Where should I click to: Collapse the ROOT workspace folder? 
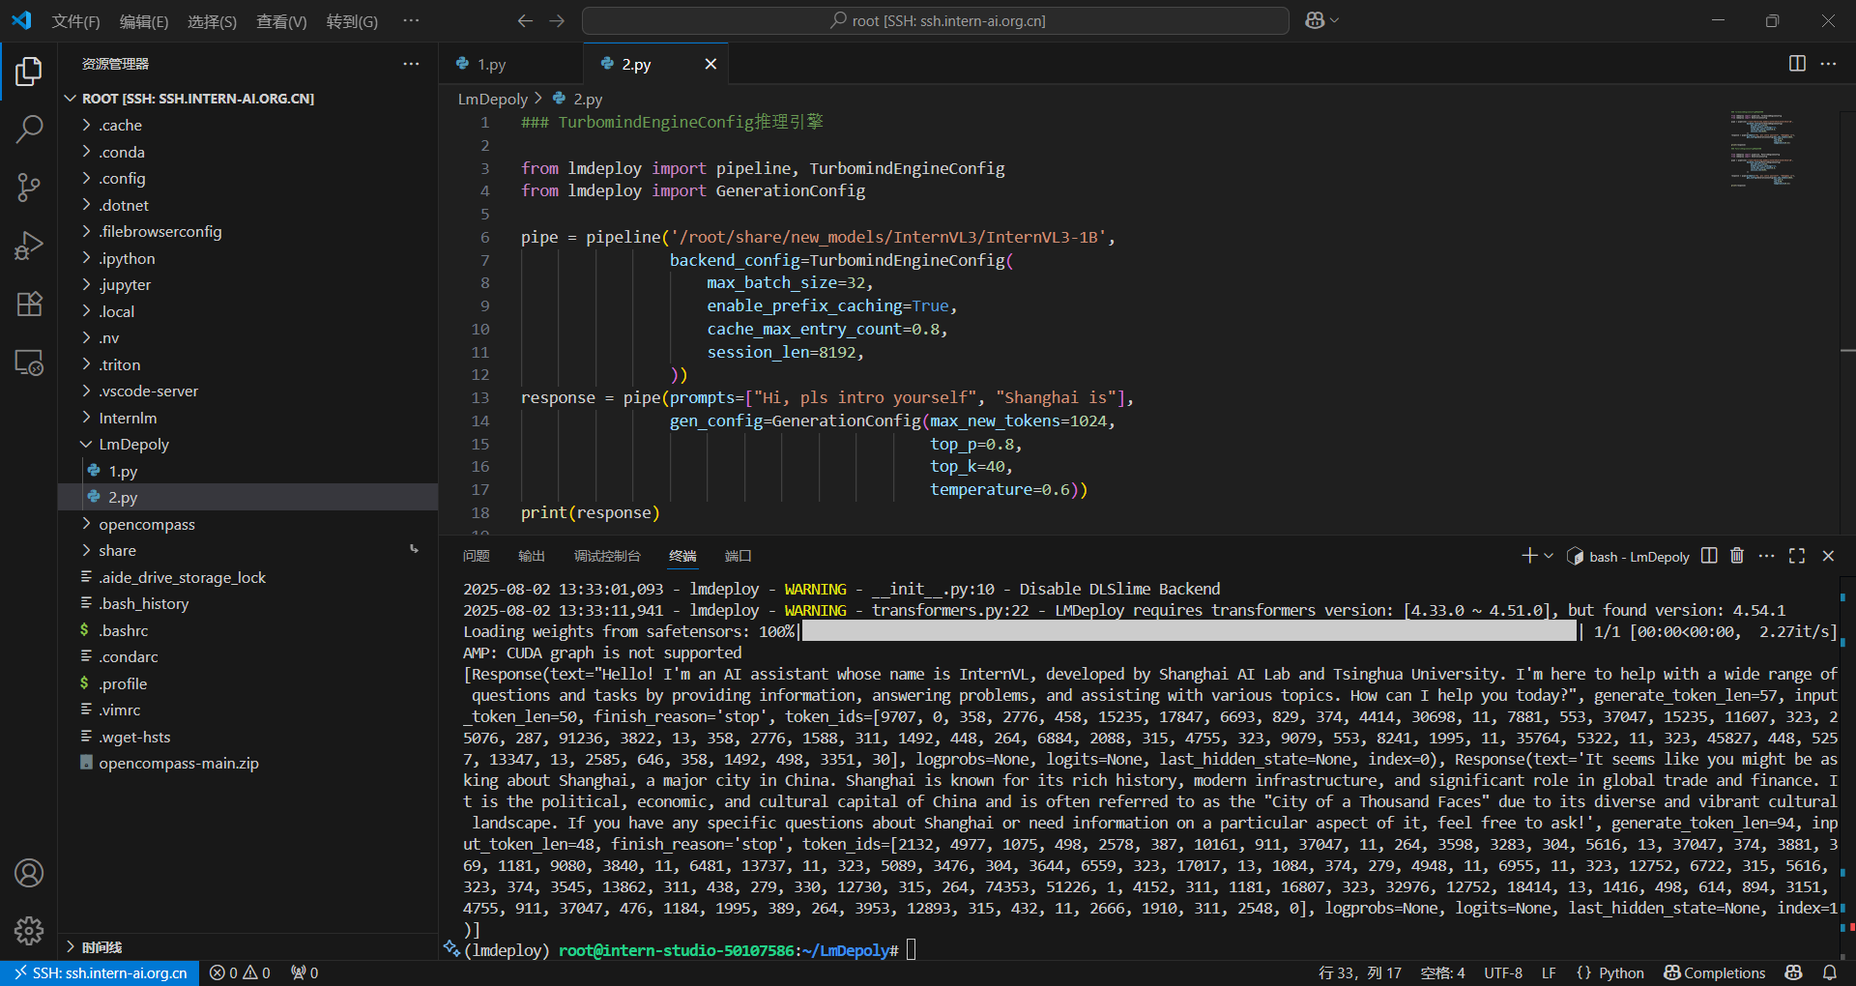pyautogui.click(x=248, y=99)
